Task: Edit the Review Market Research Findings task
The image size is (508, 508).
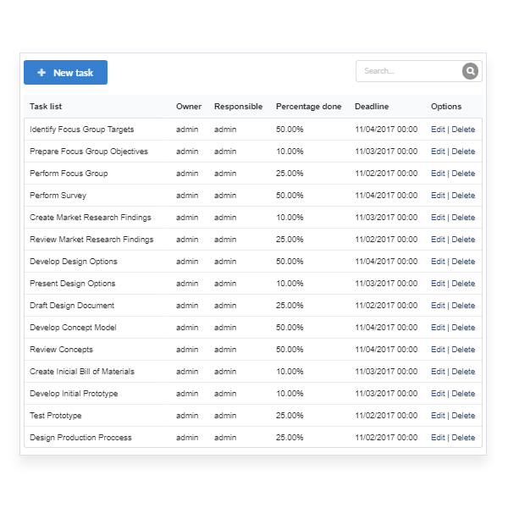Action: coord(438,240)
